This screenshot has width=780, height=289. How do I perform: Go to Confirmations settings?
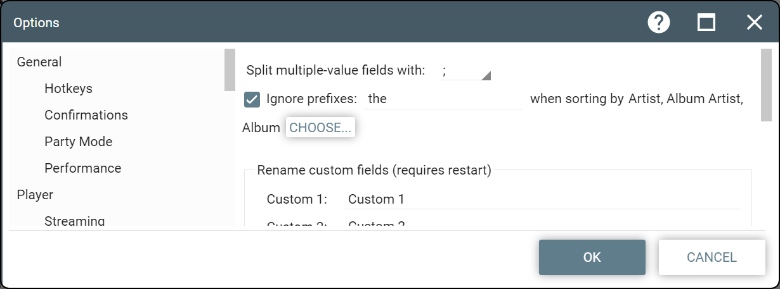point(86,115)
